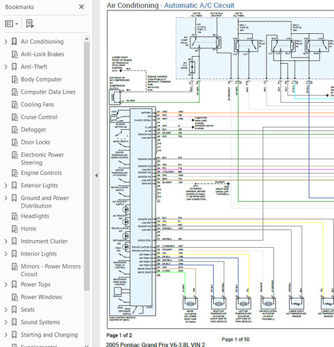Open the Cruise Control bookmark
The height and width of the screenshot is (347, 334).
39,117
